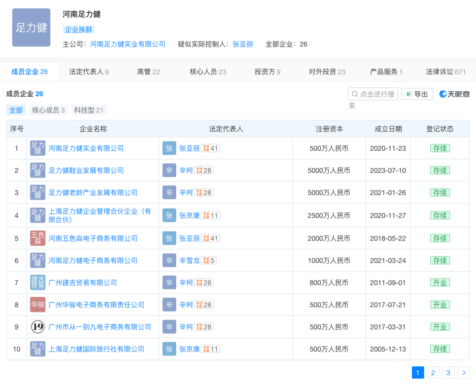This screenshot has width=476, height=387.
Task: Select the 全部 filter chip
Action: [16, 110]
